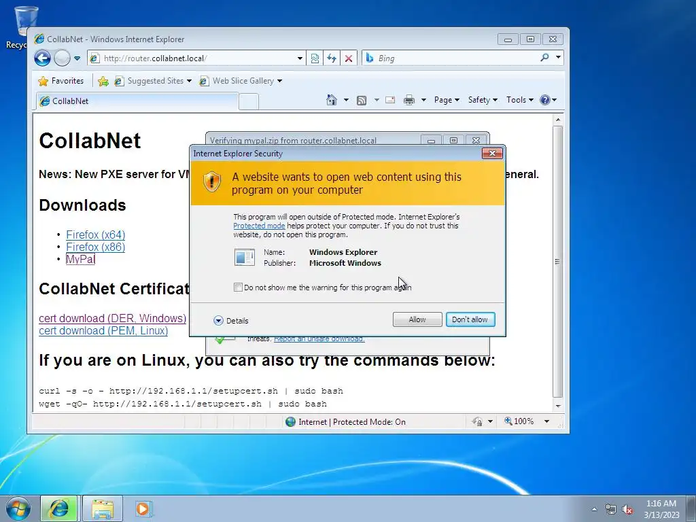Open the Windows Start orb
696x522 pixels.
(18, 508)
